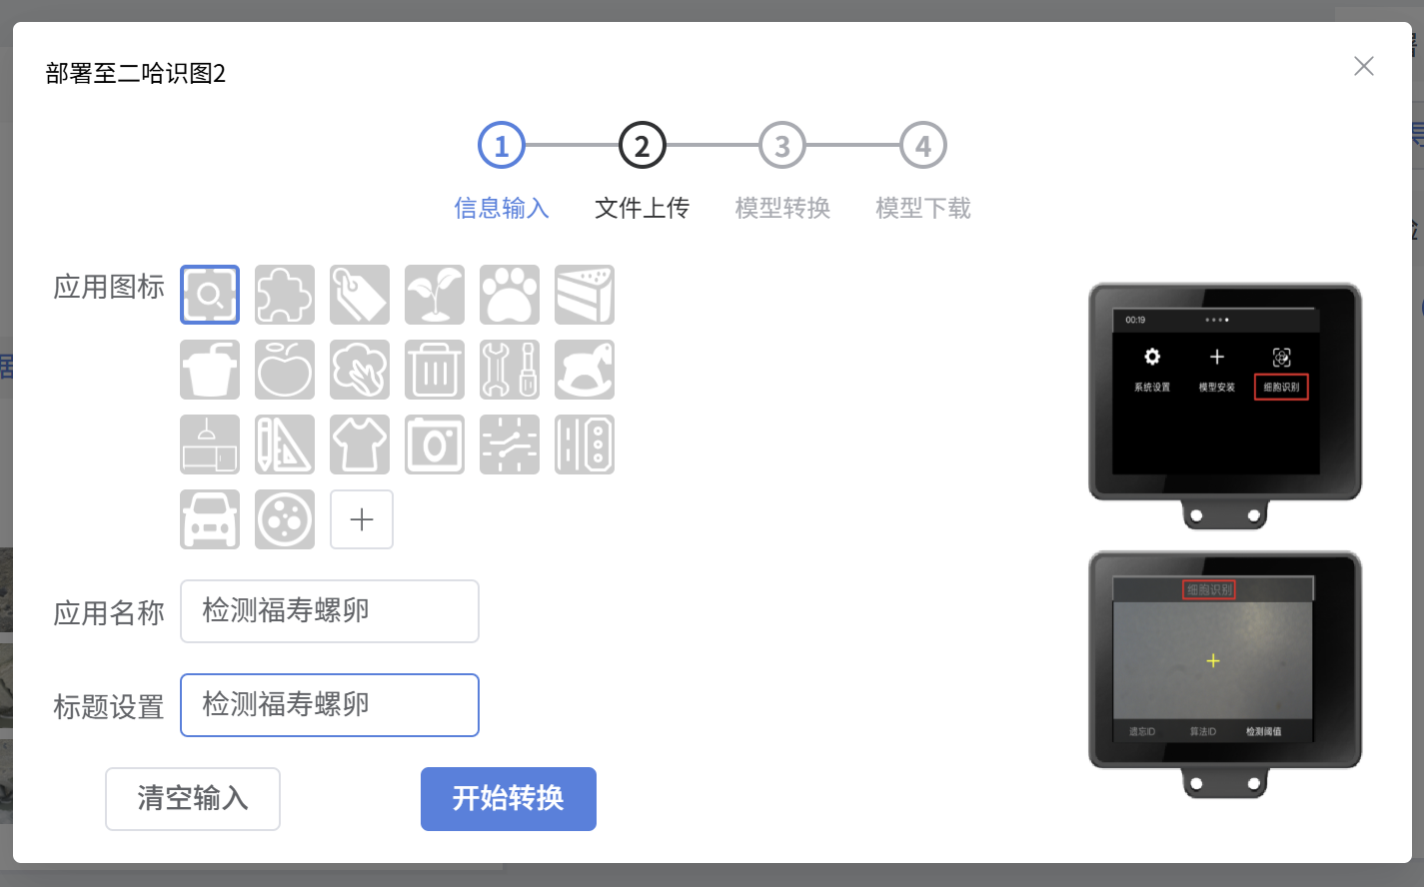Close the 部署至二哈识图2 dialog

1364,66
